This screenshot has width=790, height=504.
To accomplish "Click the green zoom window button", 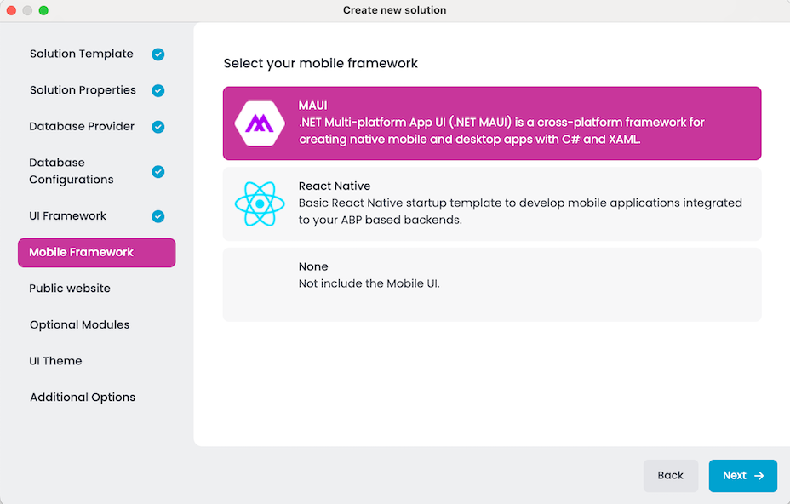I will 43,10.
